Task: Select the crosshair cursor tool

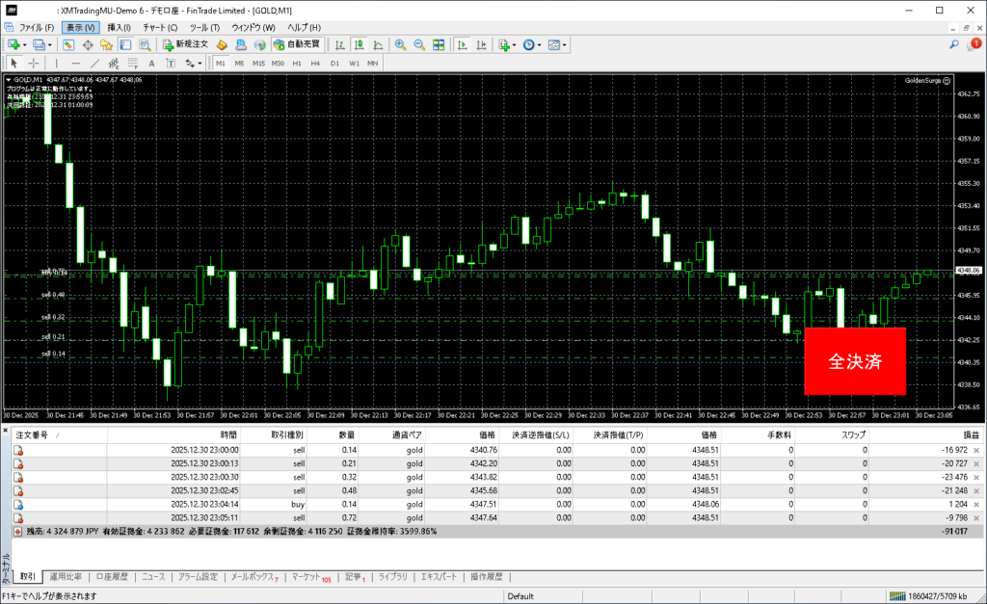Action: [34, 64]
